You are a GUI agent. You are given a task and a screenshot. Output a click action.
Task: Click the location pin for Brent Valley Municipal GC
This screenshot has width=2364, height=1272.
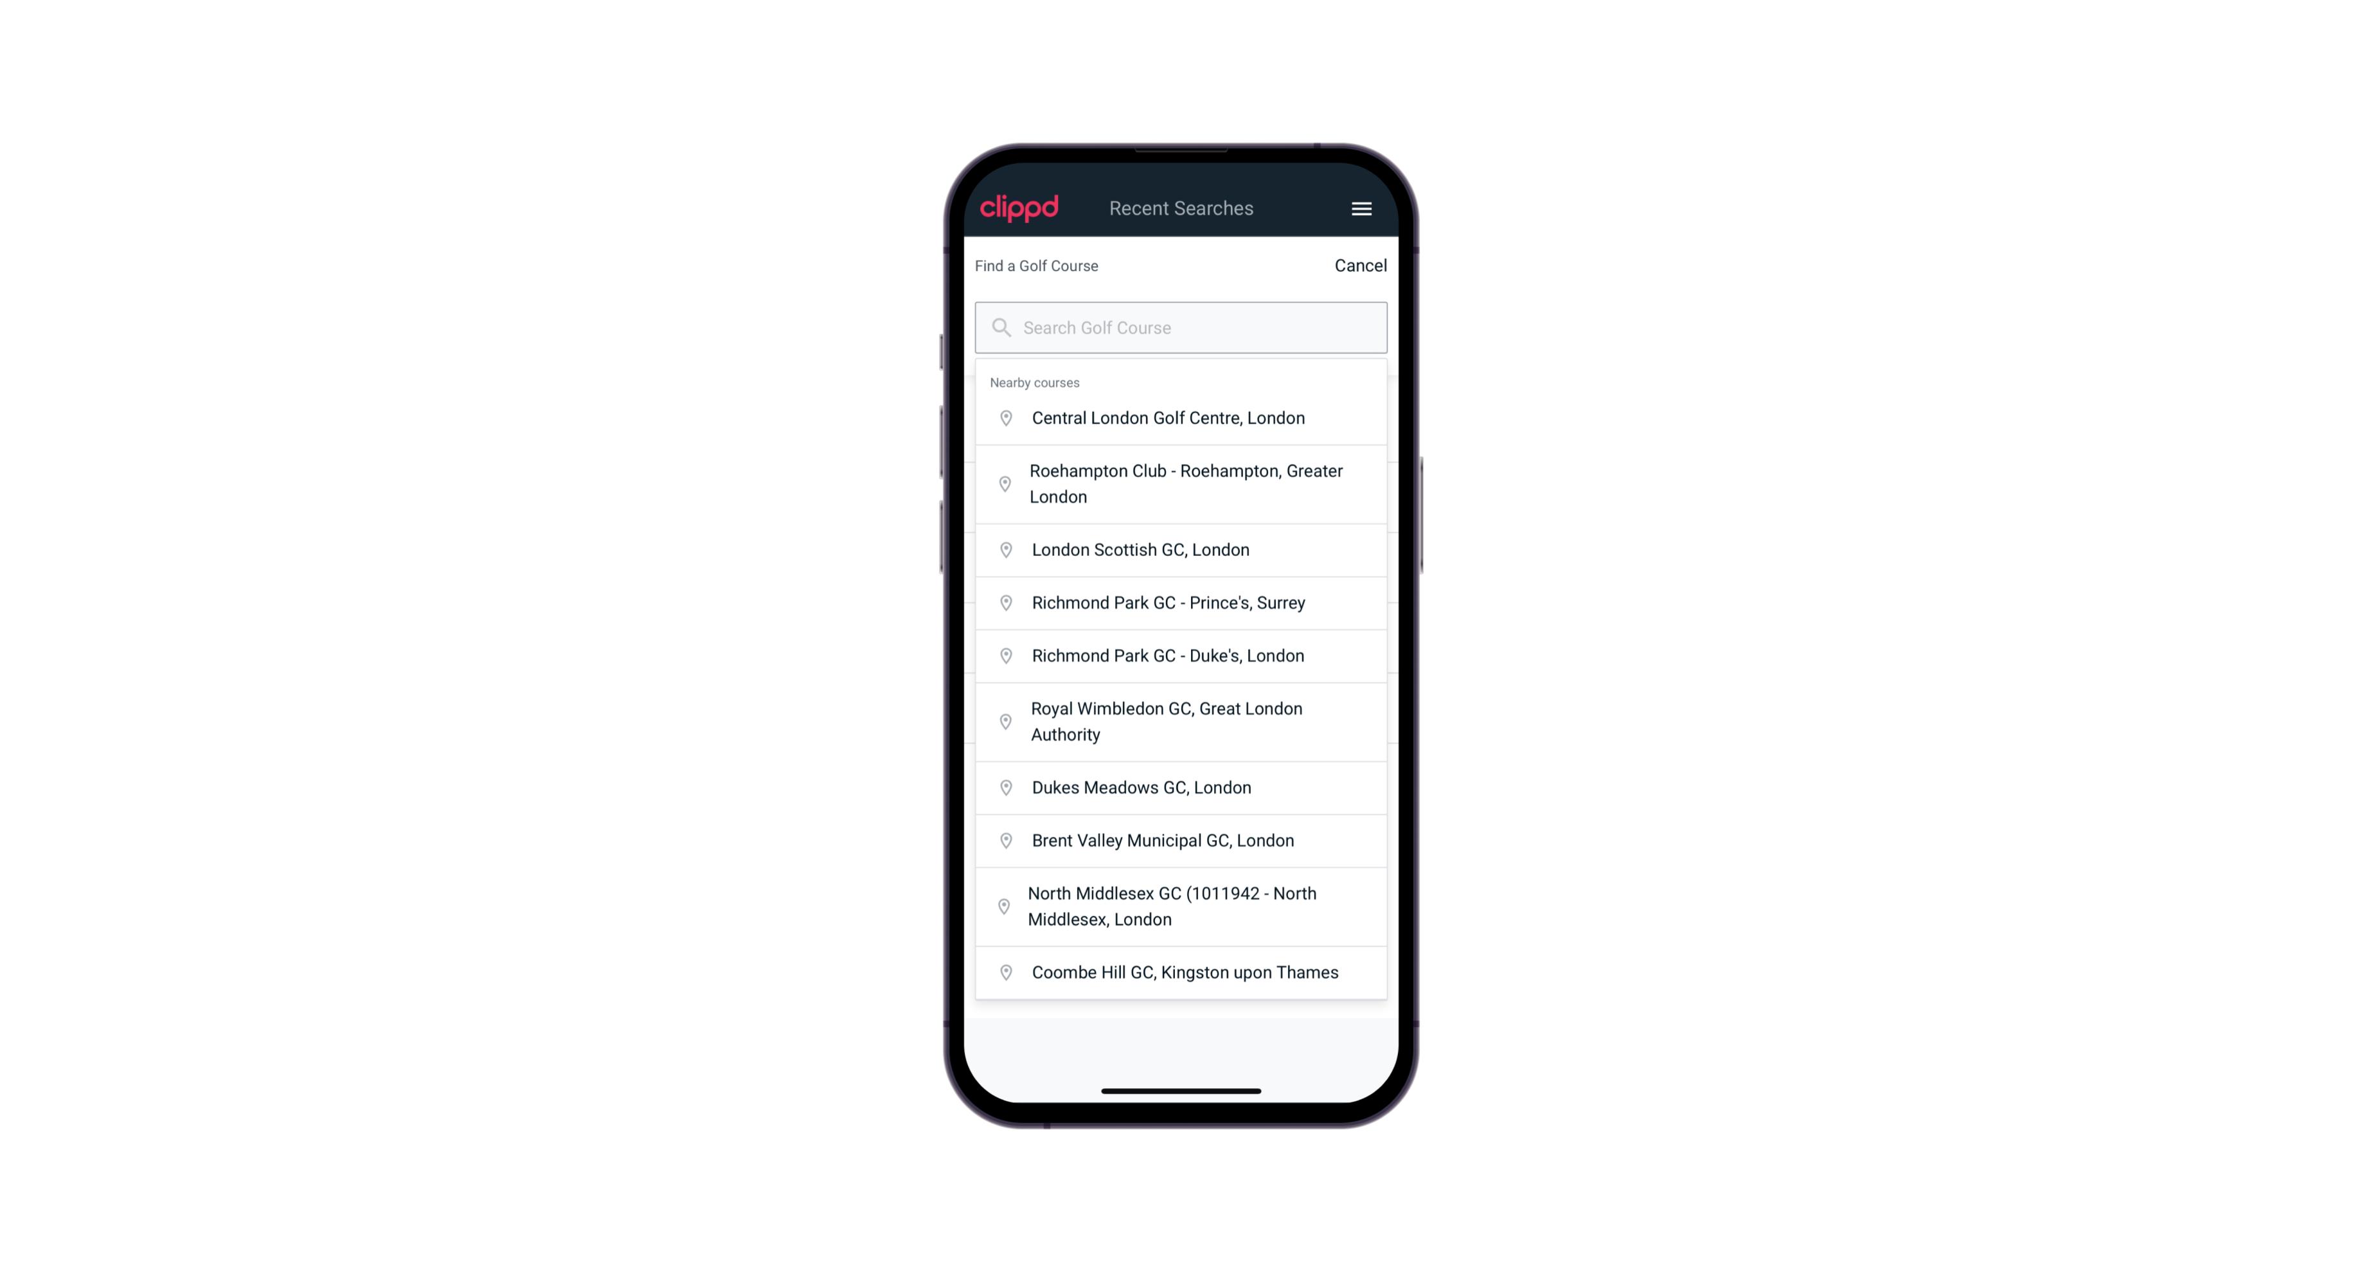coord(1003,839)
